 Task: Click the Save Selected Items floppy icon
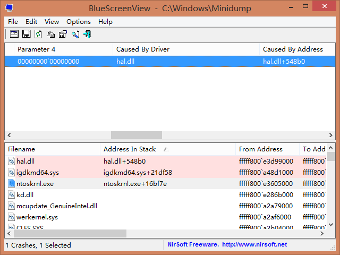pos(26,34)
